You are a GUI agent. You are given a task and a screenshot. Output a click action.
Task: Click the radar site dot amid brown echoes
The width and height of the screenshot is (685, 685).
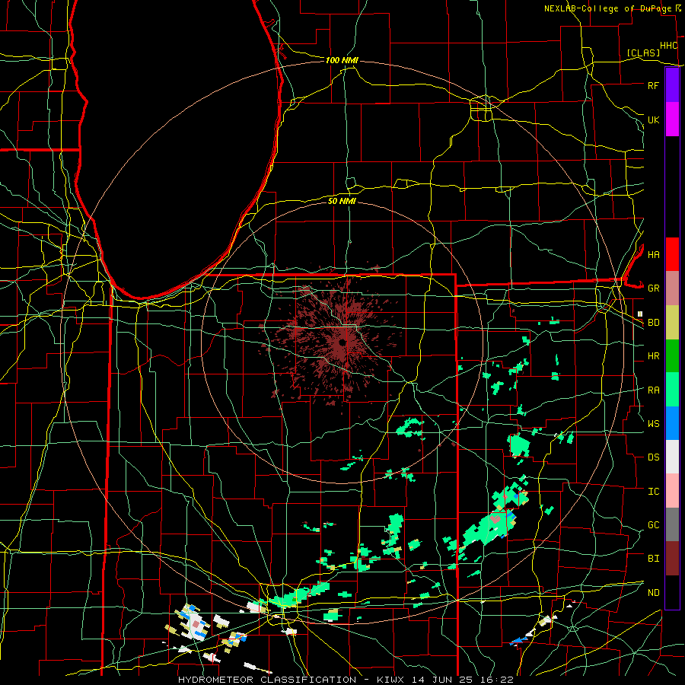342,342
